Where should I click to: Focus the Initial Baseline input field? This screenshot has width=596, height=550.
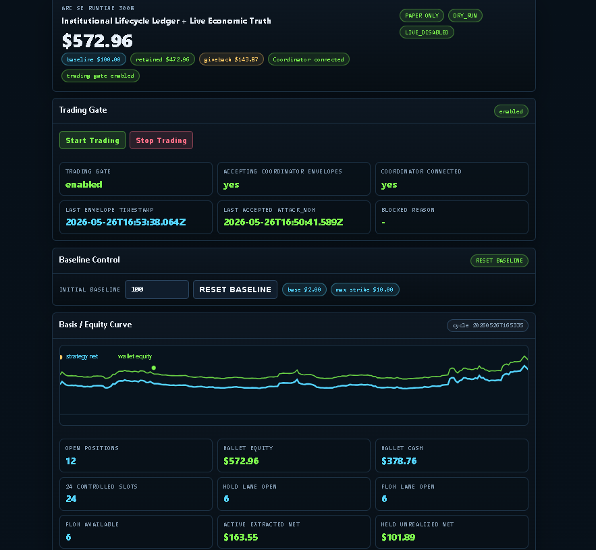click(x=157, y=290)
